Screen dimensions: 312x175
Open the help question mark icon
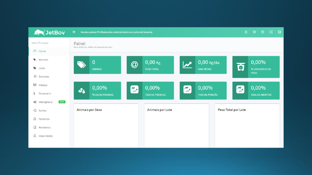[263, 32]
